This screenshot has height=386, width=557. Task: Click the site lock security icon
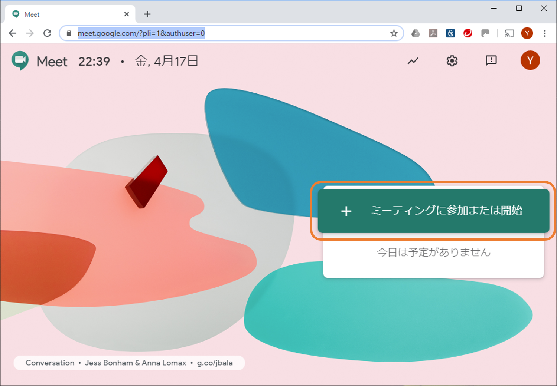pos(69,33)
